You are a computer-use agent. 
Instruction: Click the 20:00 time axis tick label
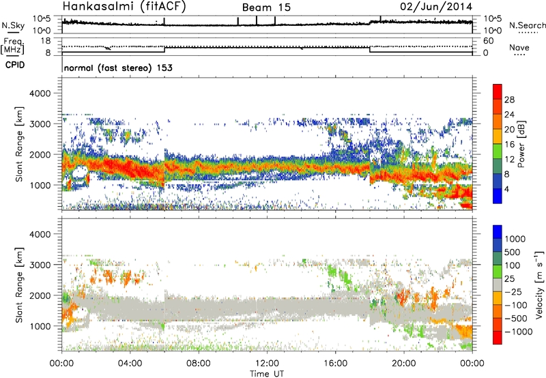[x=403, y=364]
